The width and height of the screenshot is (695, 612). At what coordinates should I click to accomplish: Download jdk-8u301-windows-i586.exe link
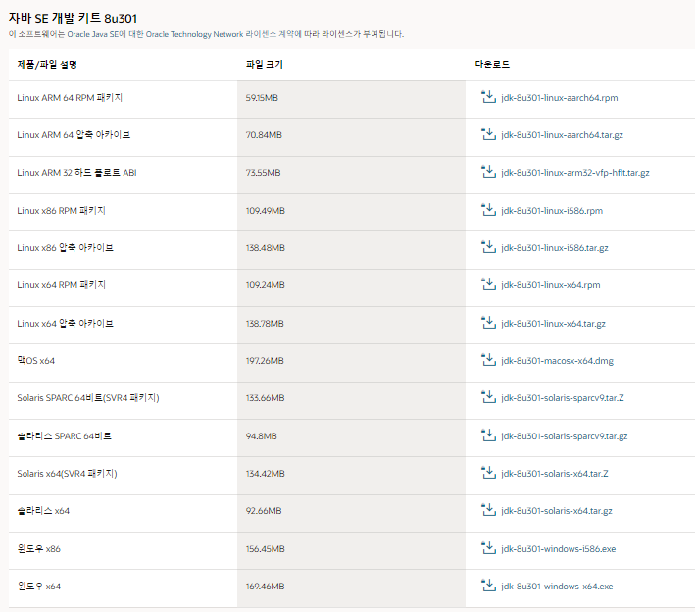click(x=559, y=548)
